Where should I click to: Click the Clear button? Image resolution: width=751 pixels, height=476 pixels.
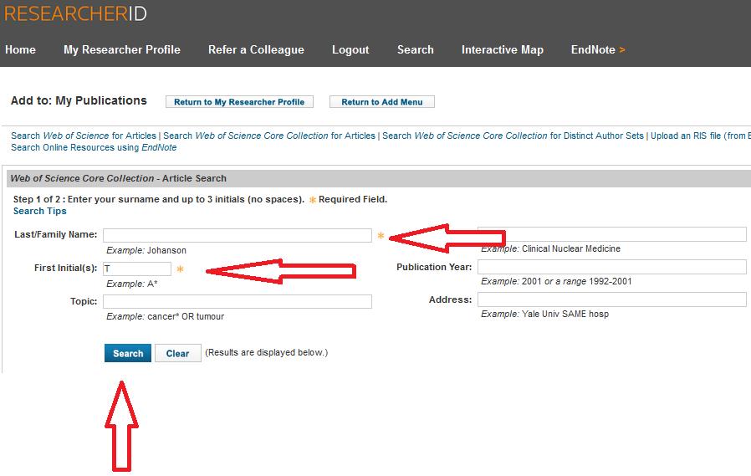pyautogui.click(x=177, y=353)
